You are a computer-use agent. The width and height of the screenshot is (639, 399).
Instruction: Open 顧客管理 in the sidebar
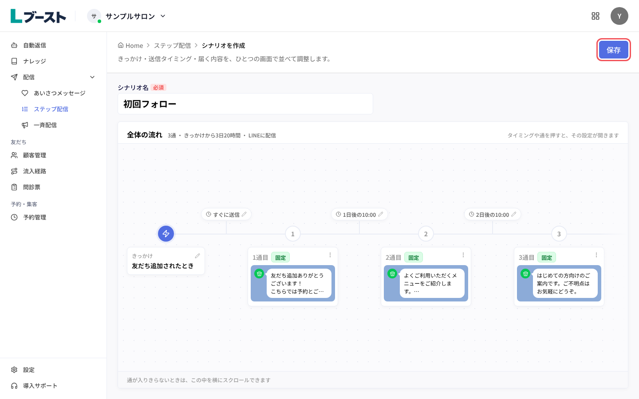53,155
